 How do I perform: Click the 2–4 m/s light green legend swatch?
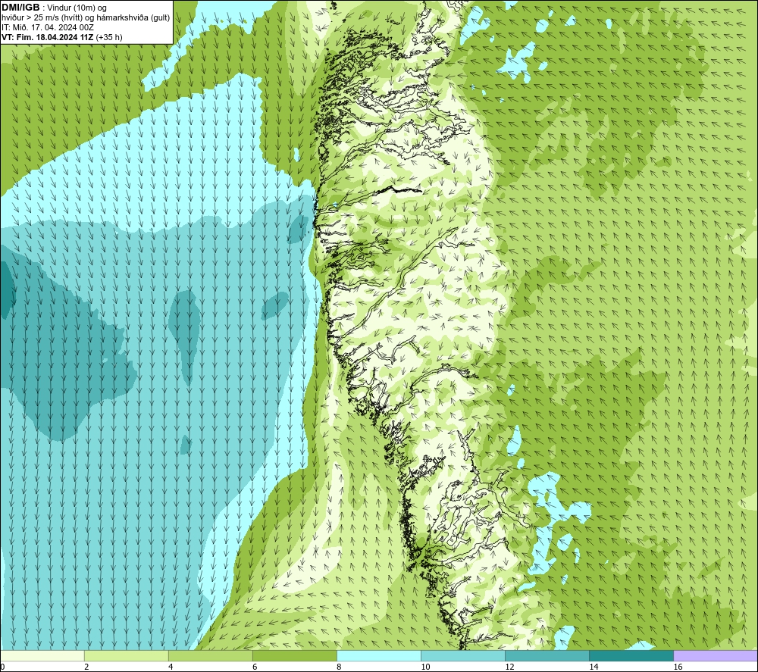[x=126, y=655]
